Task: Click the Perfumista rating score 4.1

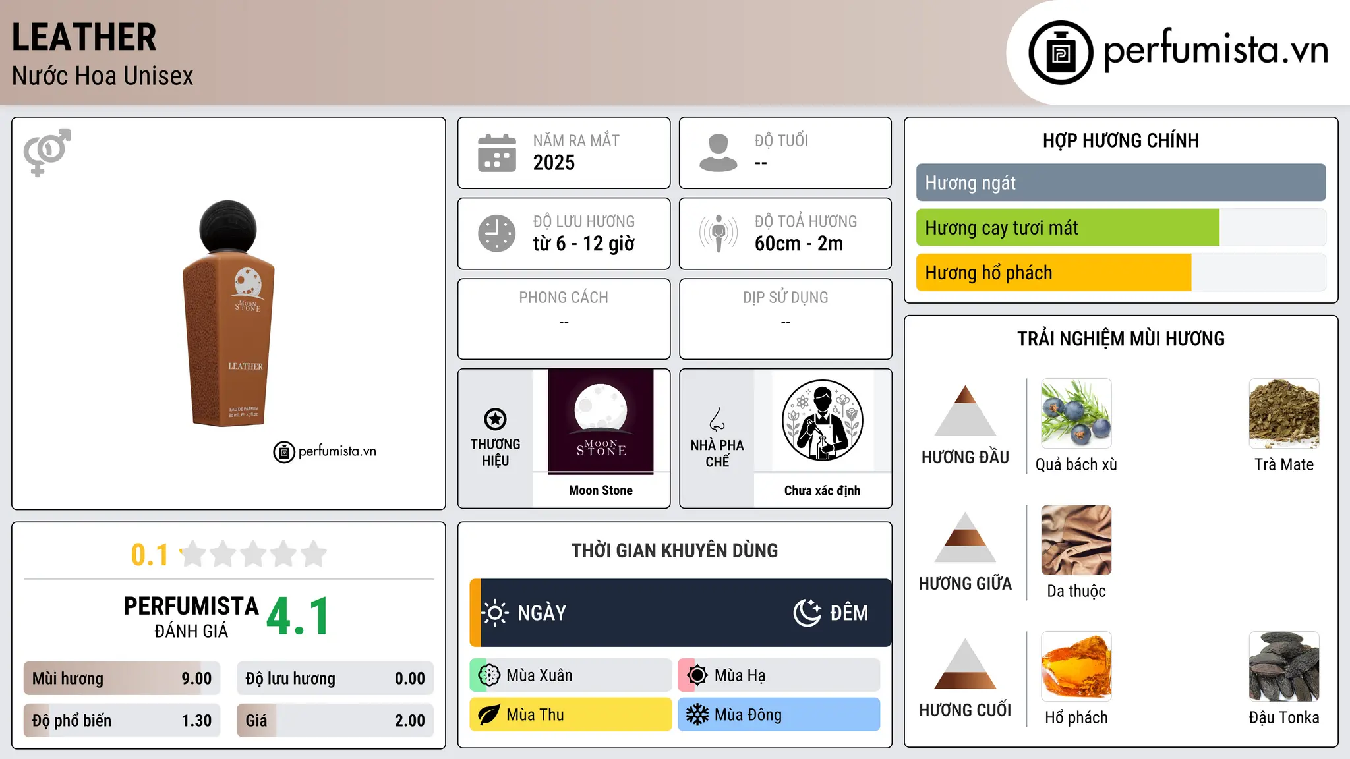Action: point(298,617)
